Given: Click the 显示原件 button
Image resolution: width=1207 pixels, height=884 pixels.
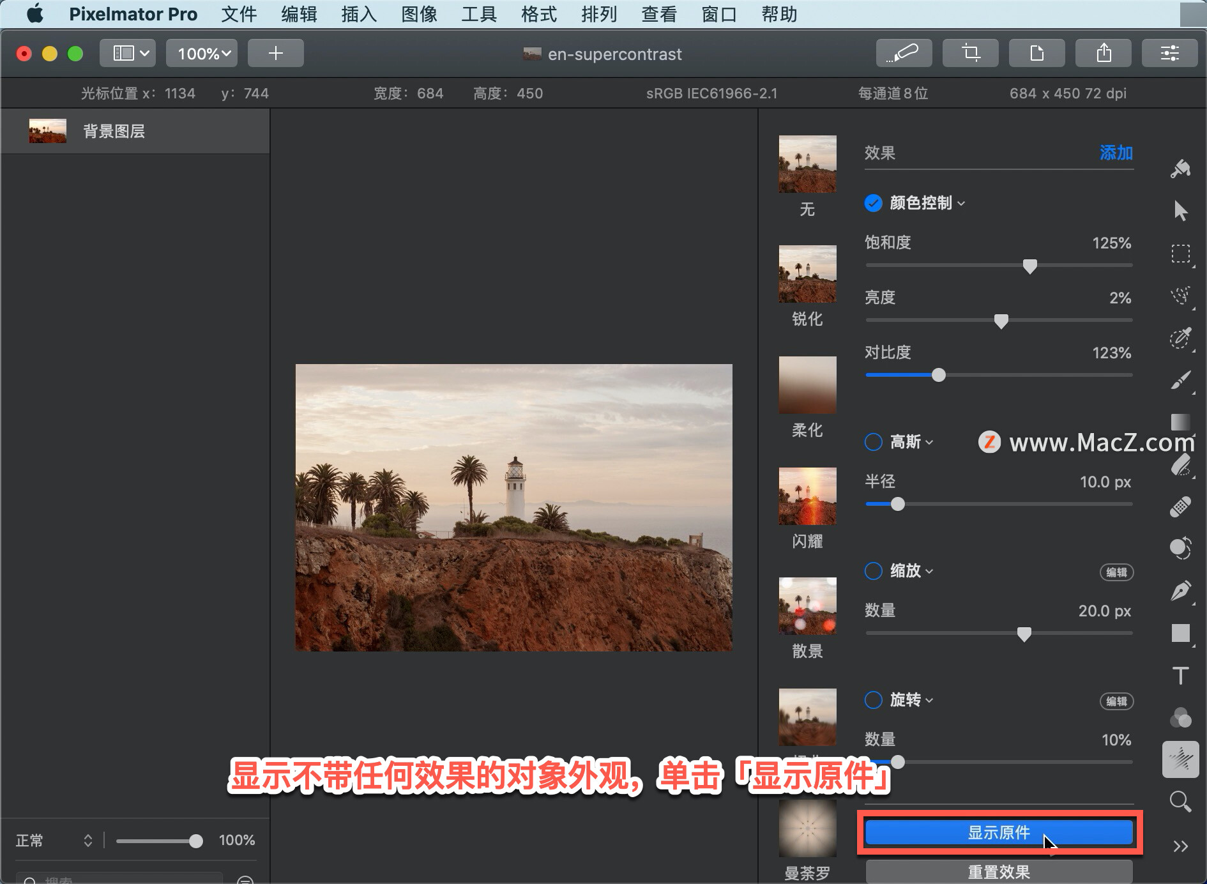Looking at the screenshot, I should point(999,832).
